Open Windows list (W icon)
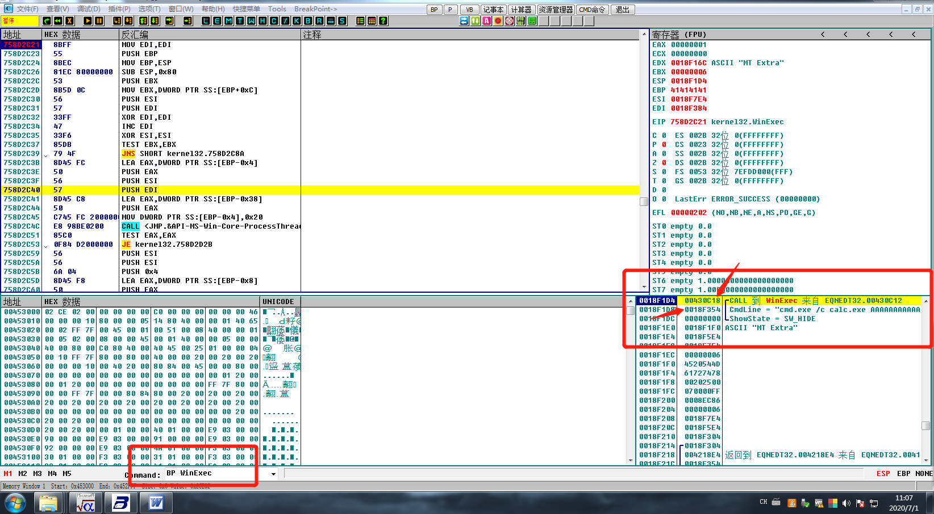The height and width of the screenshot is (514, 934). pyautogui.click(x=251, y=20)
